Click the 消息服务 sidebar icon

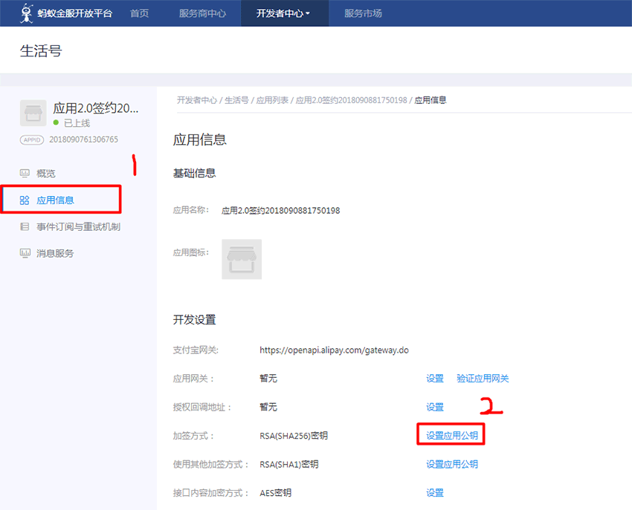click(x=25, y=253)
